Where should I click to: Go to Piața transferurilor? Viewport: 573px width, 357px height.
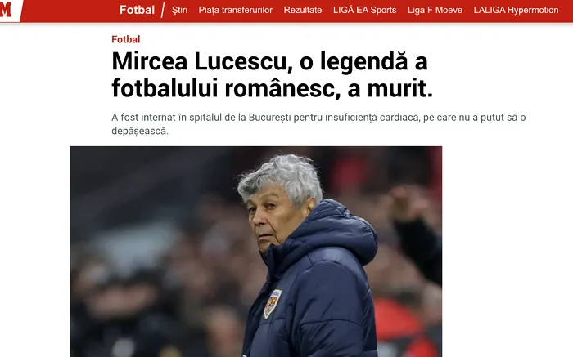[236, 10]
